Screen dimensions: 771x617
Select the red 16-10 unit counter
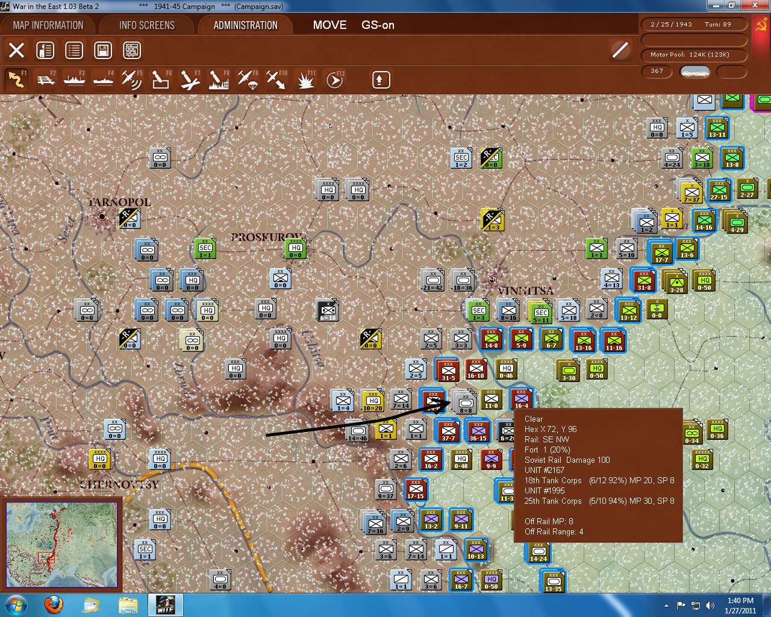coord(476,368)
